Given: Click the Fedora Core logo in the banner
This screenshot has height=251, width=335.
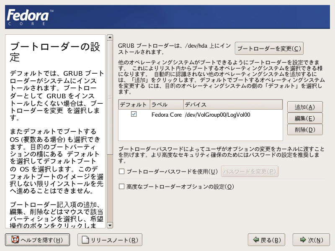Looking at the screenshot, I should (x=30, y=17).
